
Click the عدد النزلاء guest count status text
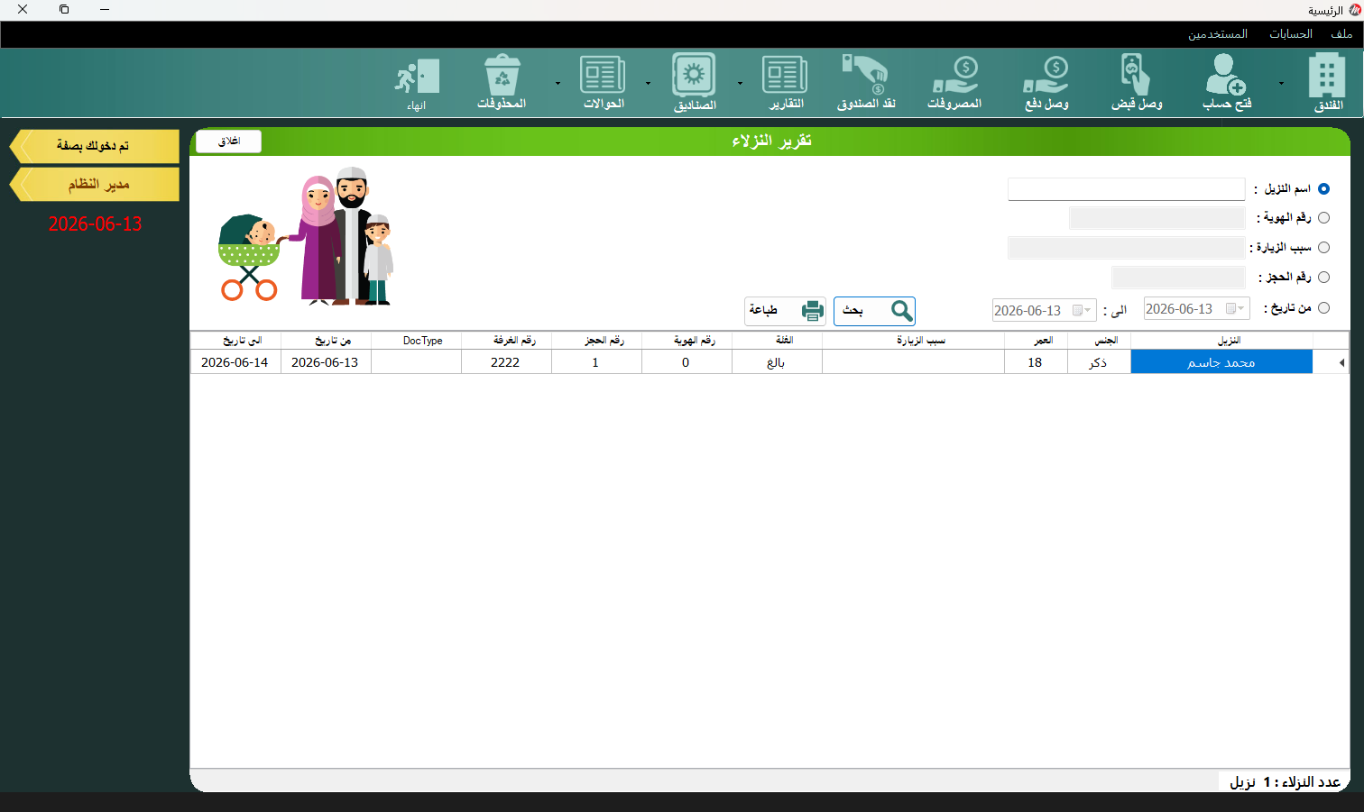[x=1285, y=781]
